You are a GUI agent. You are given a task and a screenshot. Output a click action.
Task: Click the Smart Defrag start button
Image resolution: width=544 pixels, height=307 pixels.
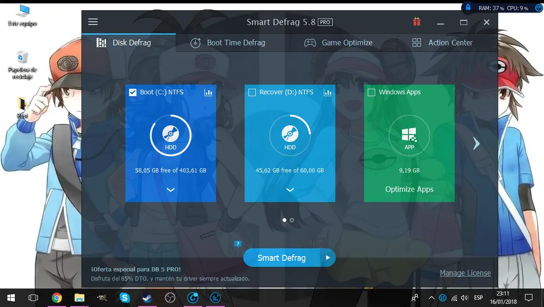click(281, 258)
